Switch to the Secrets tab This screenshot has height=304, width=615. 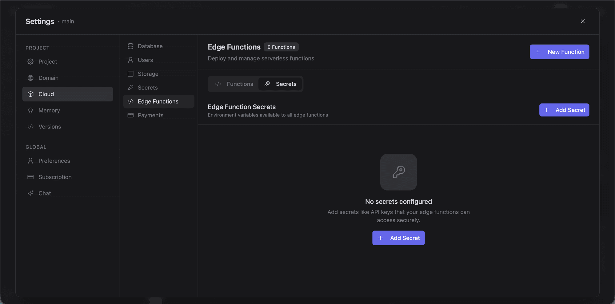pos(280,84)
